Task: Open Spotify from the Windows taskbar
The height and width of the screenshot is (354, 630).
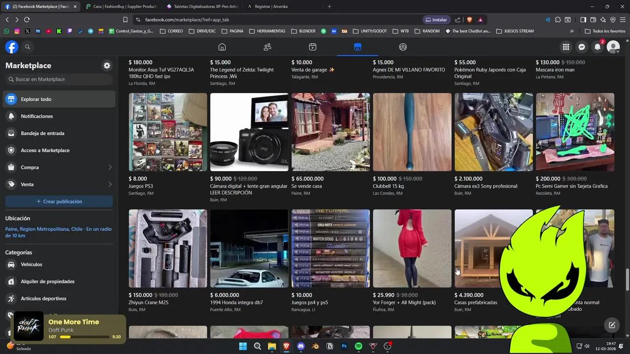Action: (x=358, y=346)
